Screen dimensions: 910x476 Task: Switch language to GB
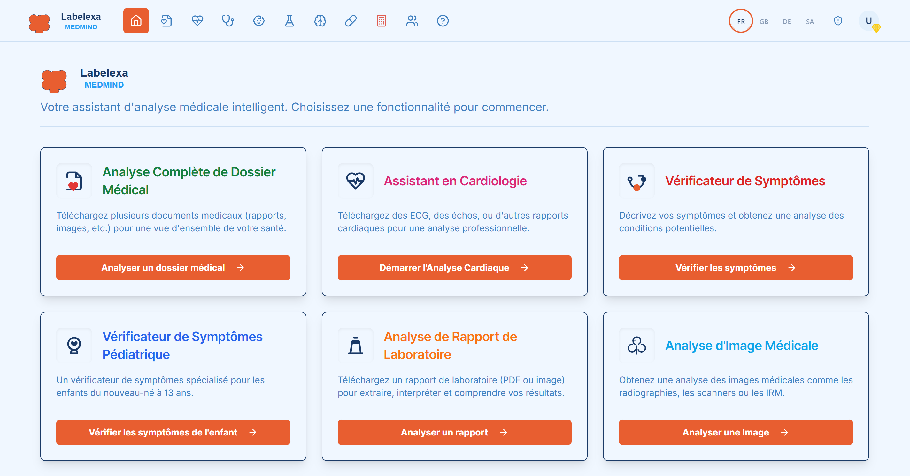(x=764, y=21)
